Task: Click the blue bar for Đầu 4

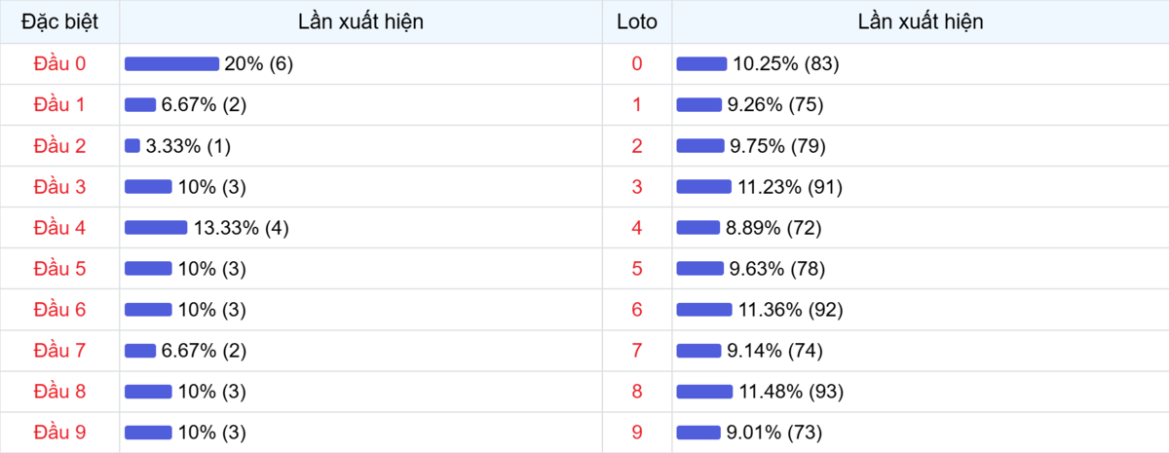Action: pos(156,228)
